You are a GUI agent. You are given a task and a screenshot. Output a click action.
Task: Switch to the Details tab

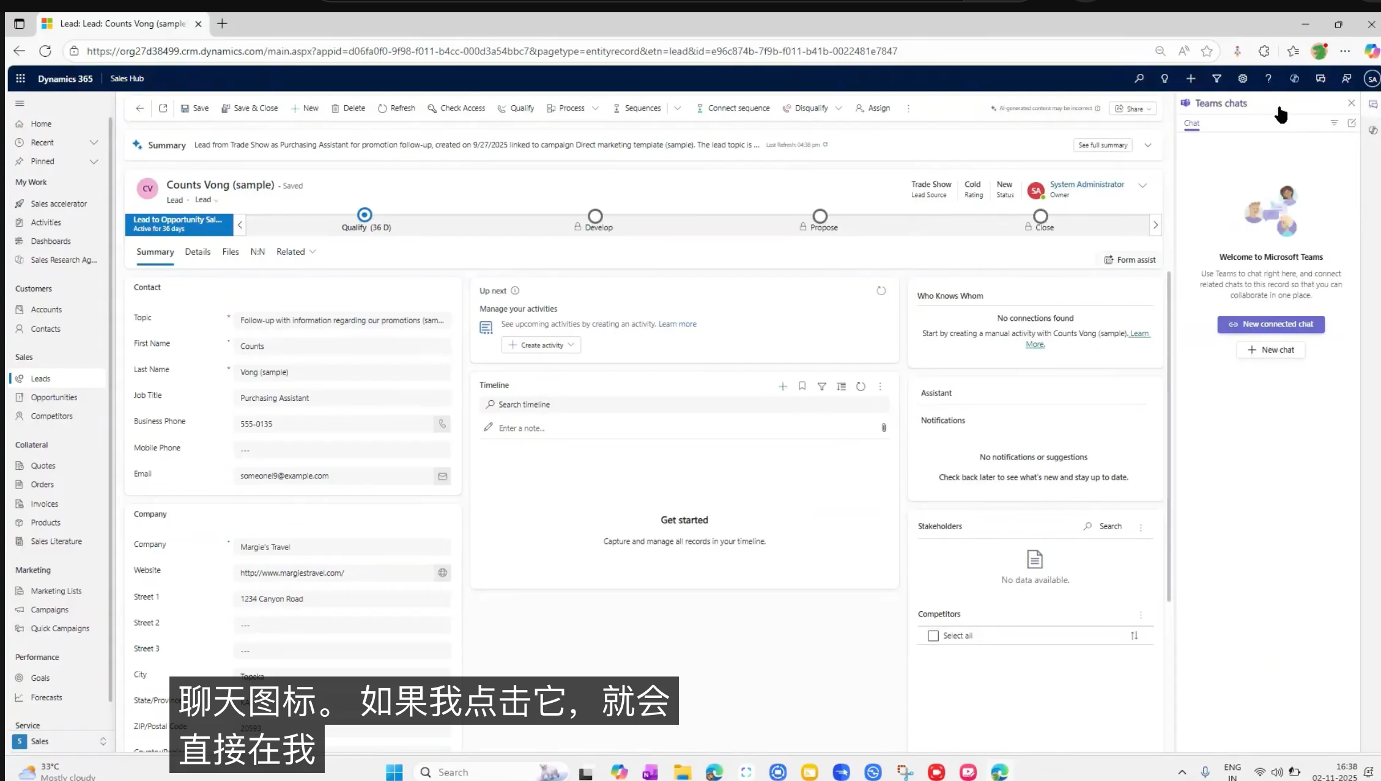click(198, 252)
